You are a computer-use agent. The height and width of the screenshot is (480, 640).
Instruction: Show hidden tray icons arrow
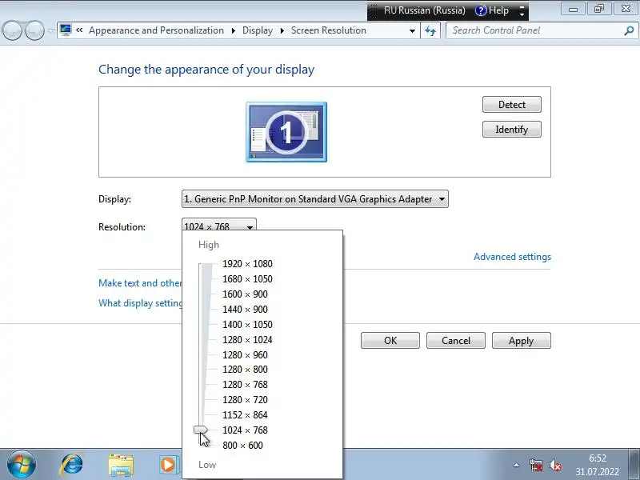pyautogui.click(x=516, y=465)
